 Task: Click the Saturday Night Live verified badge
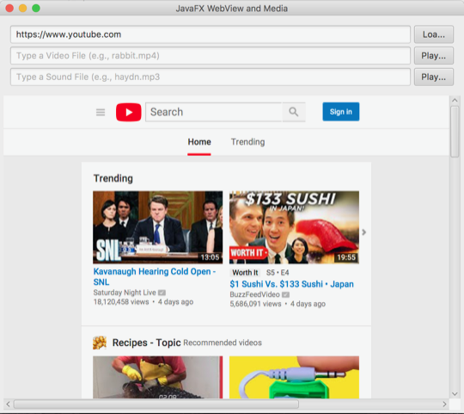point(162,293)
